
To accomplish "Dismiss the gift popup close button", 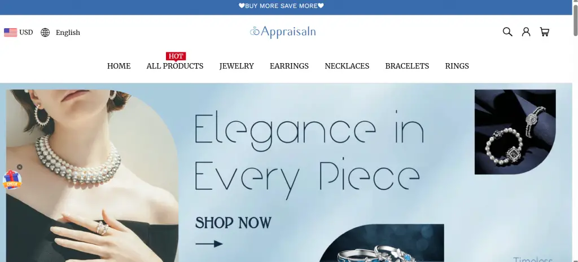I will 20,167.
